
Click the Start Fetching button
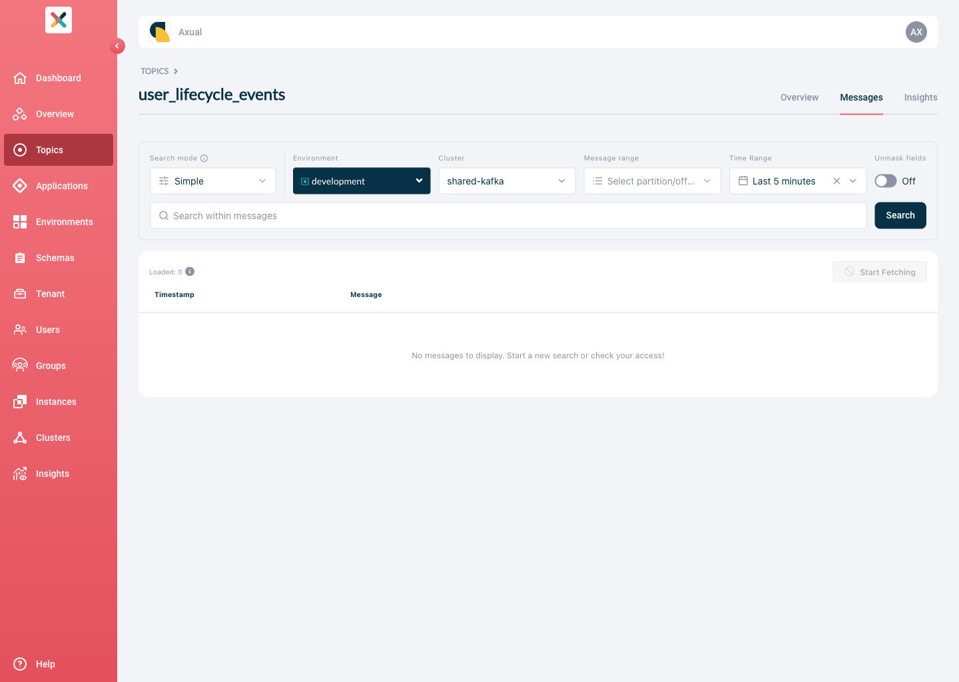(880, 272)
